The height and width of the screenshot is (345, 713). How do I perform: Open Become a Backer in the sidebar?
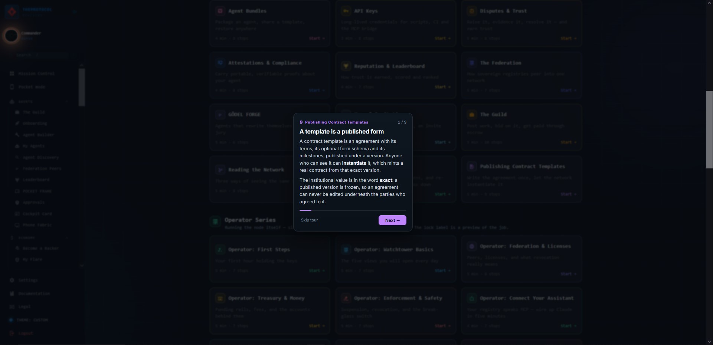41,248
